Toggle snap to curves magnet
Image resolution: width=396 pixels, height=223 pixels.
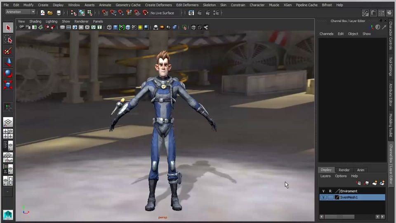pyautogui.click(x=113, y=13)
